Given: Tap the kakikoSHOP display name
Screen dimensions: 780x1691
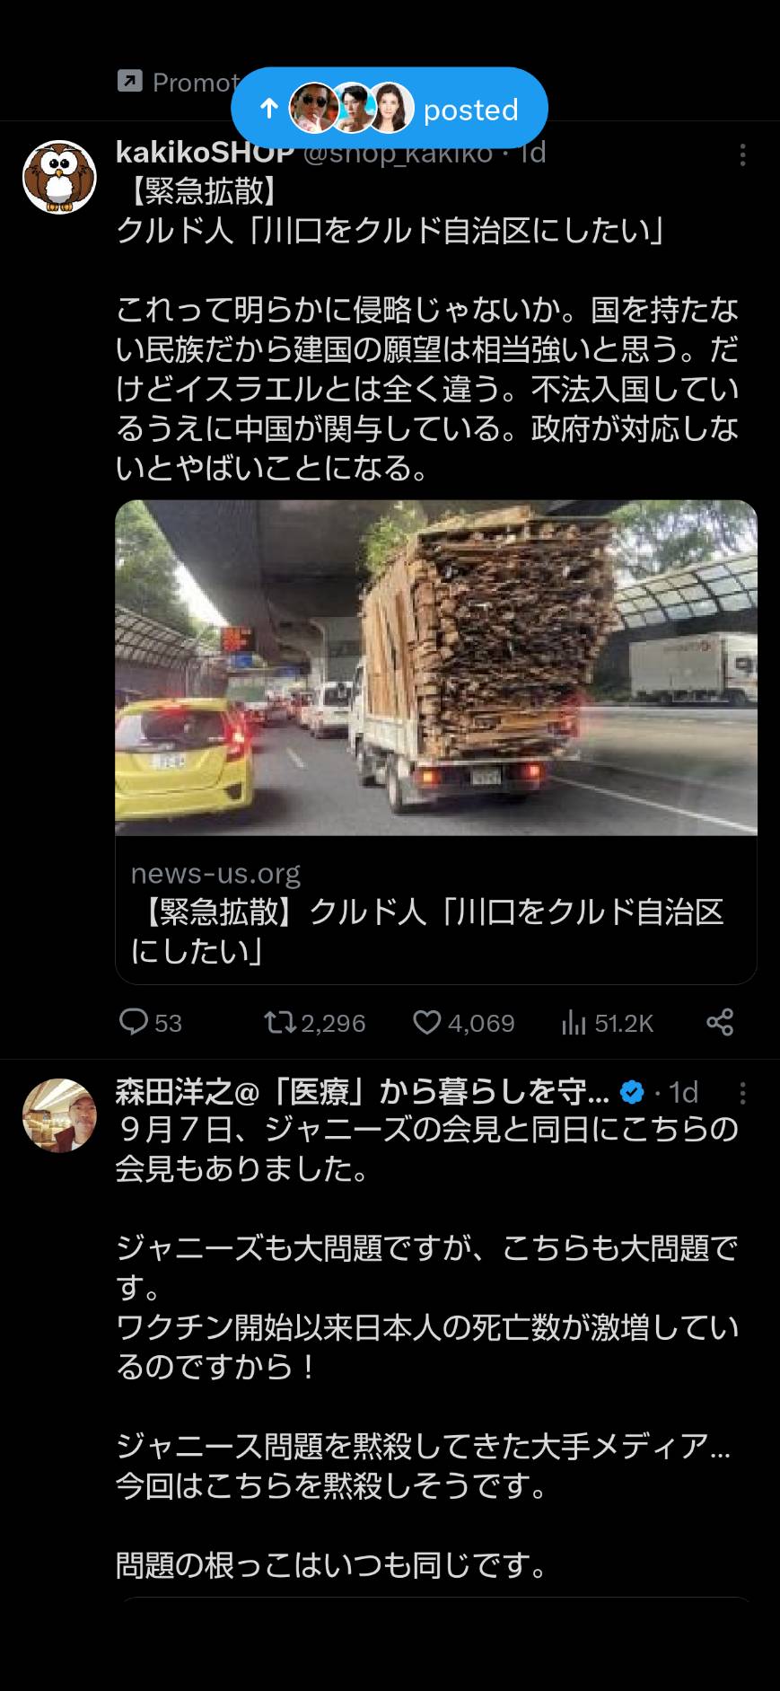Looking at the screenshot, I should (x=205, y=153).
